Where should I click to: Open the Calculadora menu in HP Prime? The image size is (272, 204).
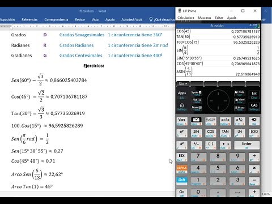coord(186,18)
